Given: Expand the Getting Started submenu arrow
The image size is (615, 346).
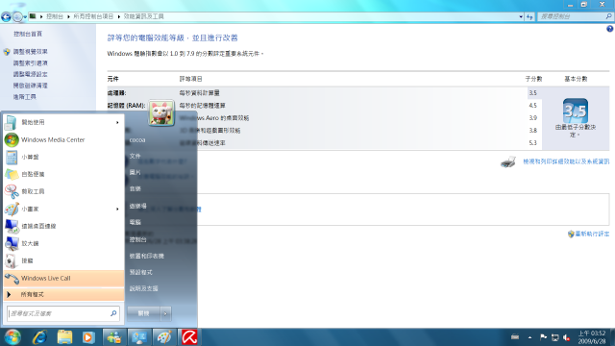Looking at the screenshot, I should click(117, 122).
